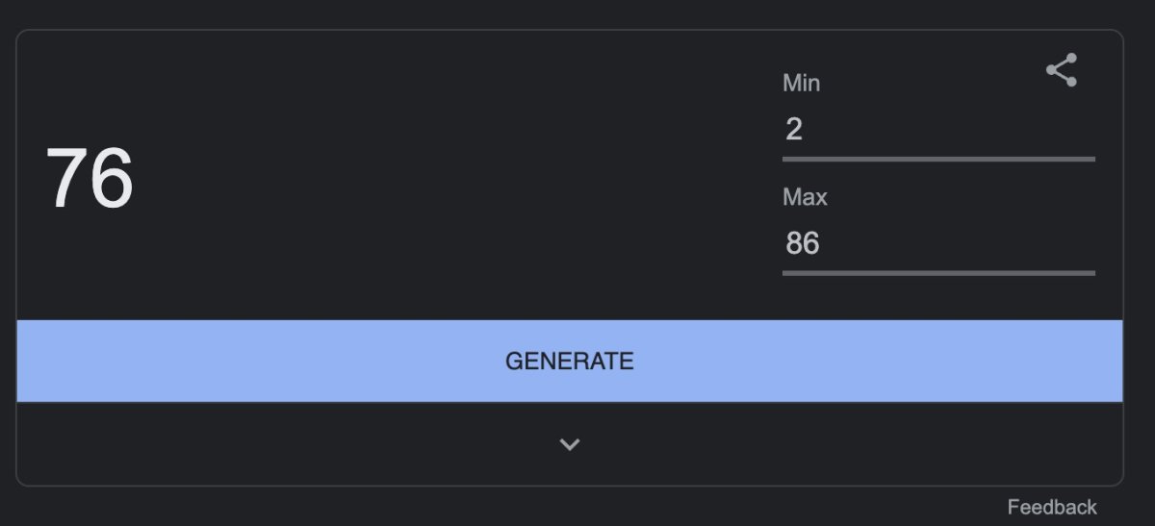Share this random number generator result
Viewport: 1155px width, 526px height.
pos(1062,71)
